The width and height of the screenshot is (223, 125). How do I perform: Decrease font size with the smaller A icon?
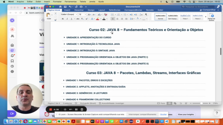click(94, 15)
